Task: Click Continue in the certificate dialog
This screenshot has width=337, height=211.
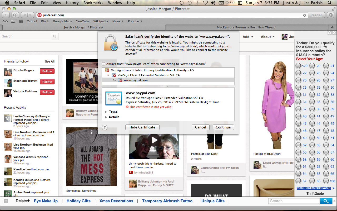Action: pos(223,127)
